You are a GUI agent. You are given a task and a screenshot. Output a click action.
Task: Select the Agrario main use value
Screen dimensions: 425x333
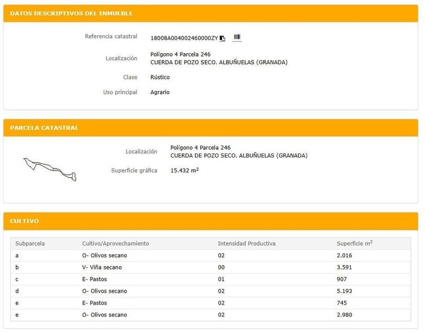[x=160, y=92]
